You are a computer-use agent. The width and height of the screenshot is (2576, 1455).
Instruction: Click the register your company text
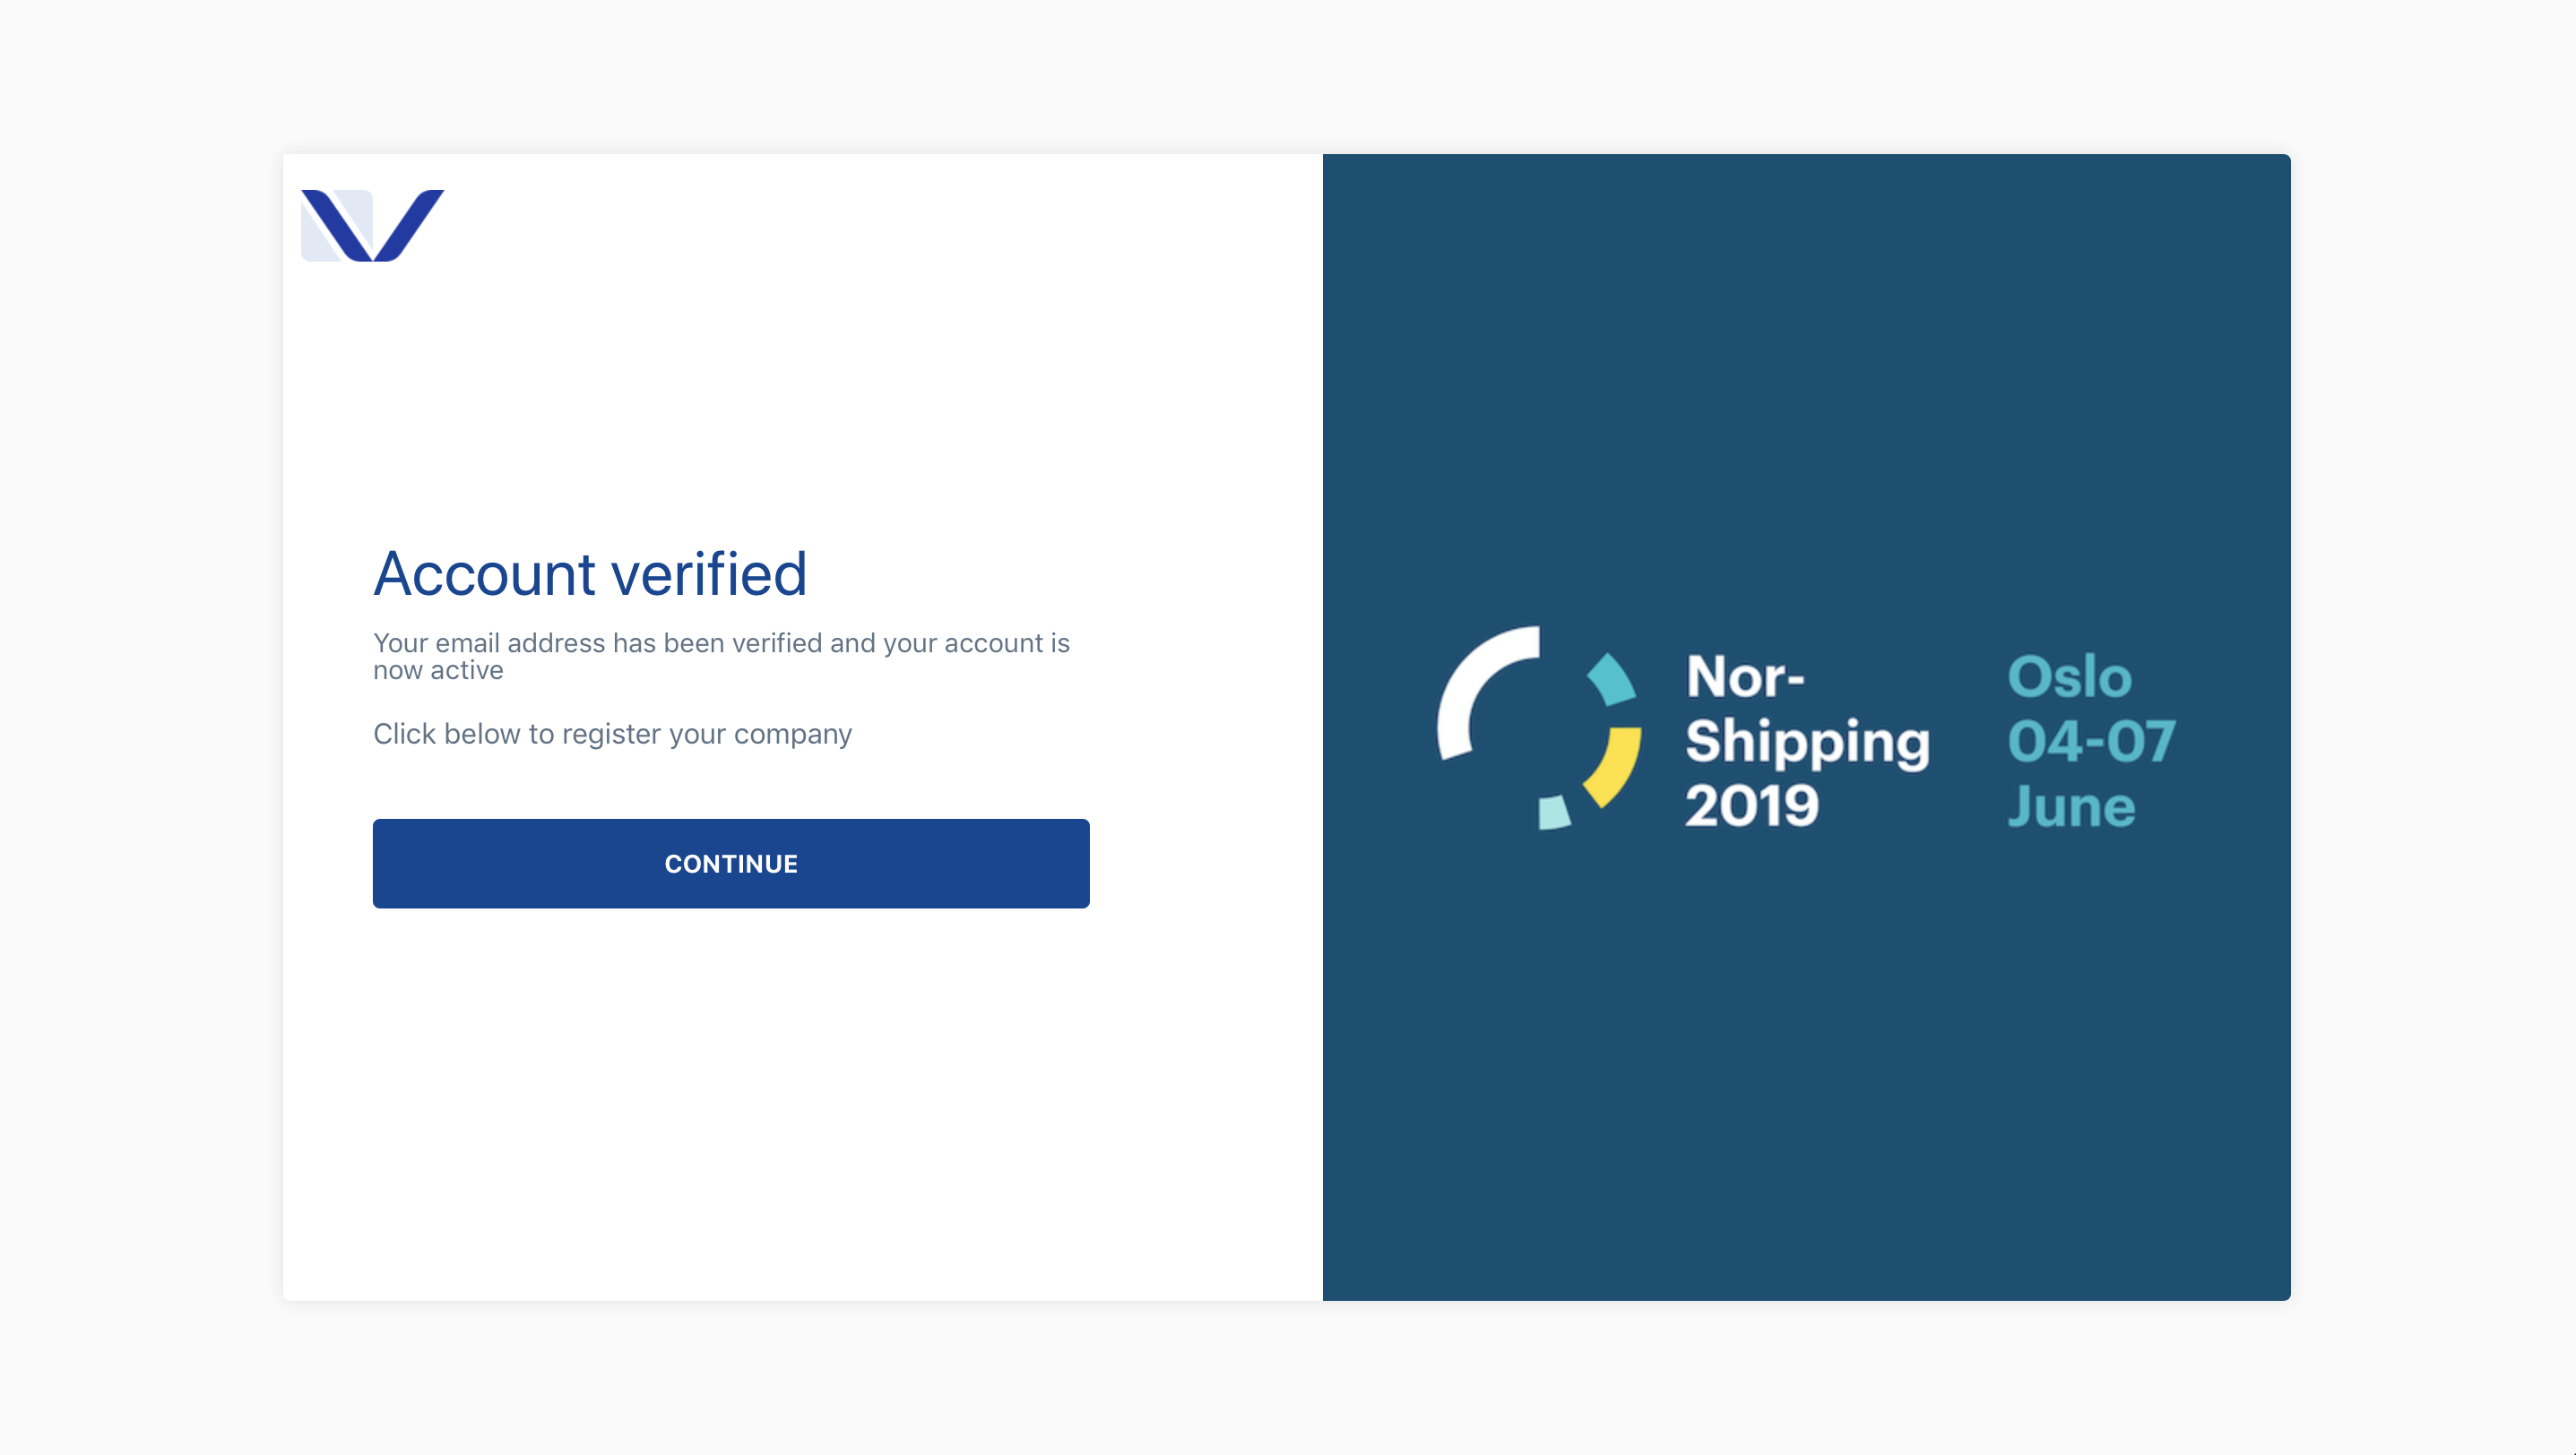(x=612, y=734)
